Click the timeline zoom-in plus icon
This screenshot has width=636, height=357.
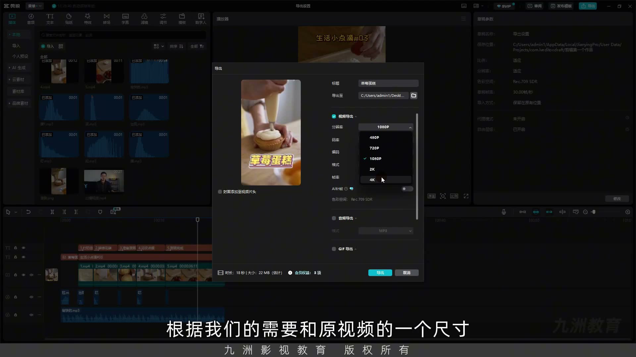tap(628, 212)
